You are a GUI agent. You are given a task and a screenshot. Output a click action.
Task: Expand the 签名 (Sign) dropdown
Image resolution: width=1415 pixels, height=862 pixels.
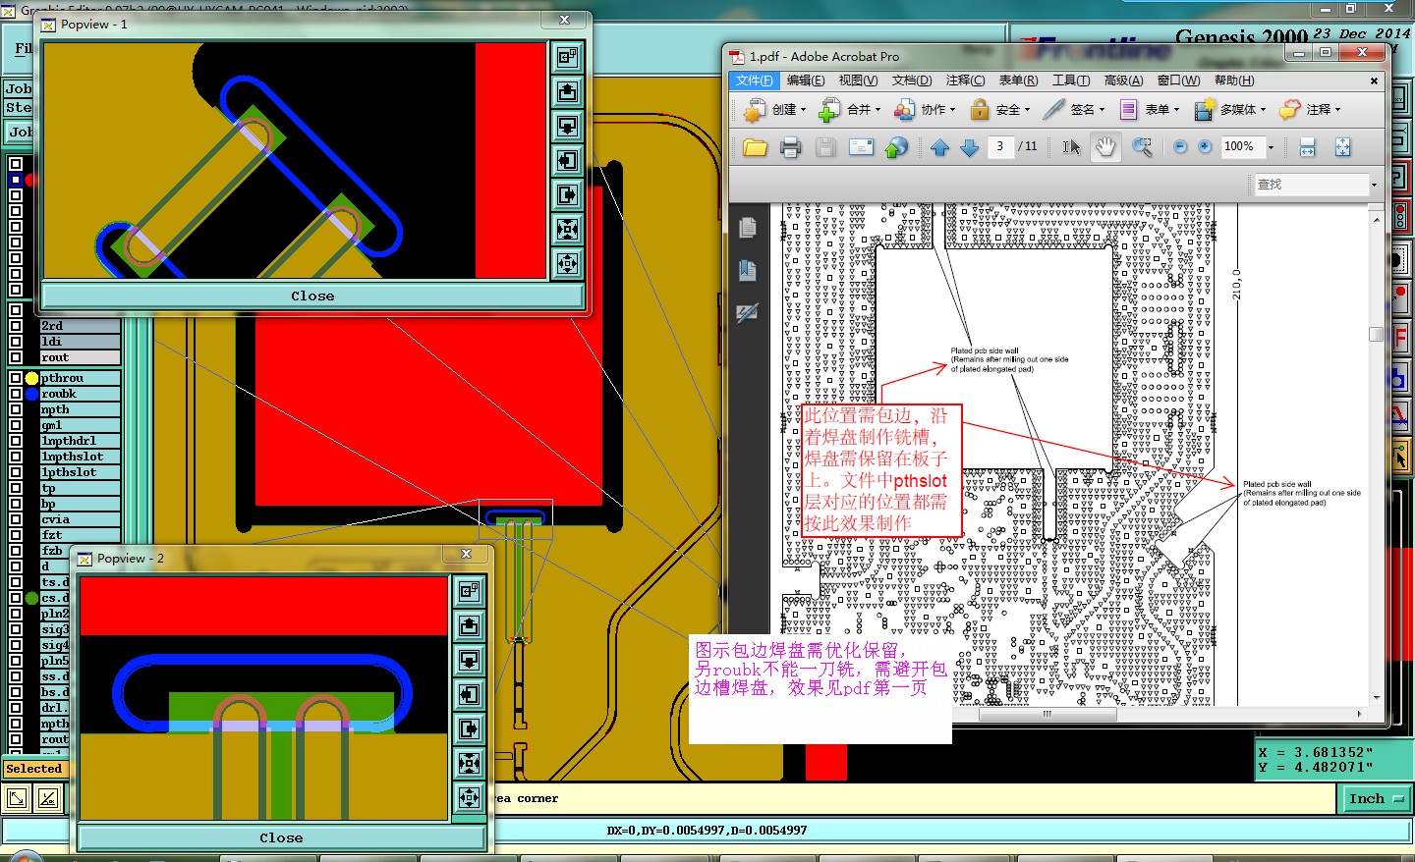tap(1102, 110)
